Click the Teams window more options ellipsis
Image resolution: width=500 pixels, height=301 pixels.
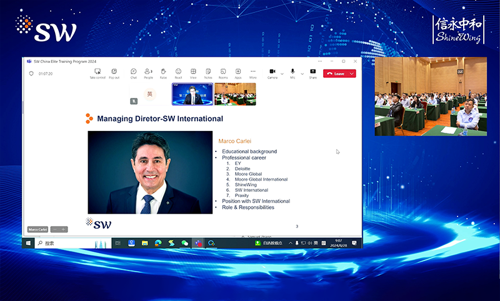320,61
